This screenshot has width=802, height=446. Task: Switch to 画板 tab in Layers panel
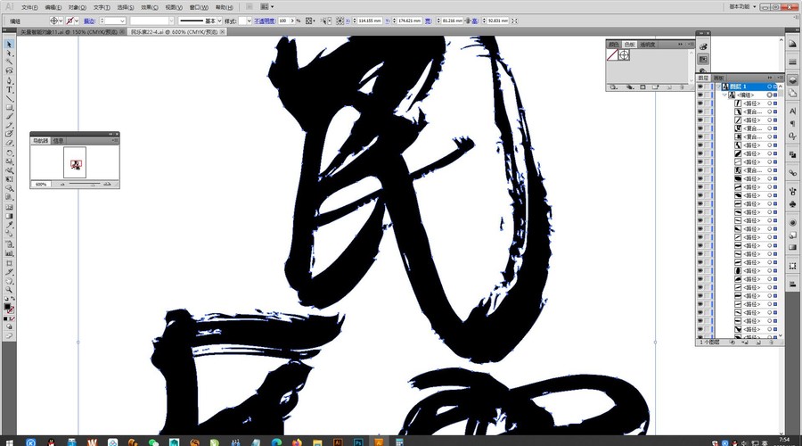(x=718, y=78)
